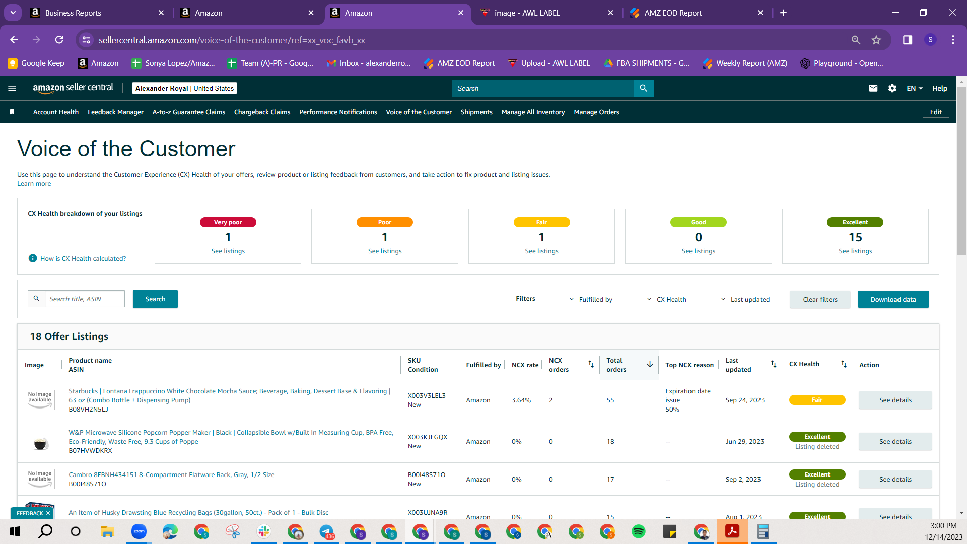Open the Calculator from the taskbar
Viewport: 967px width, 544px height.
point(764,531)
